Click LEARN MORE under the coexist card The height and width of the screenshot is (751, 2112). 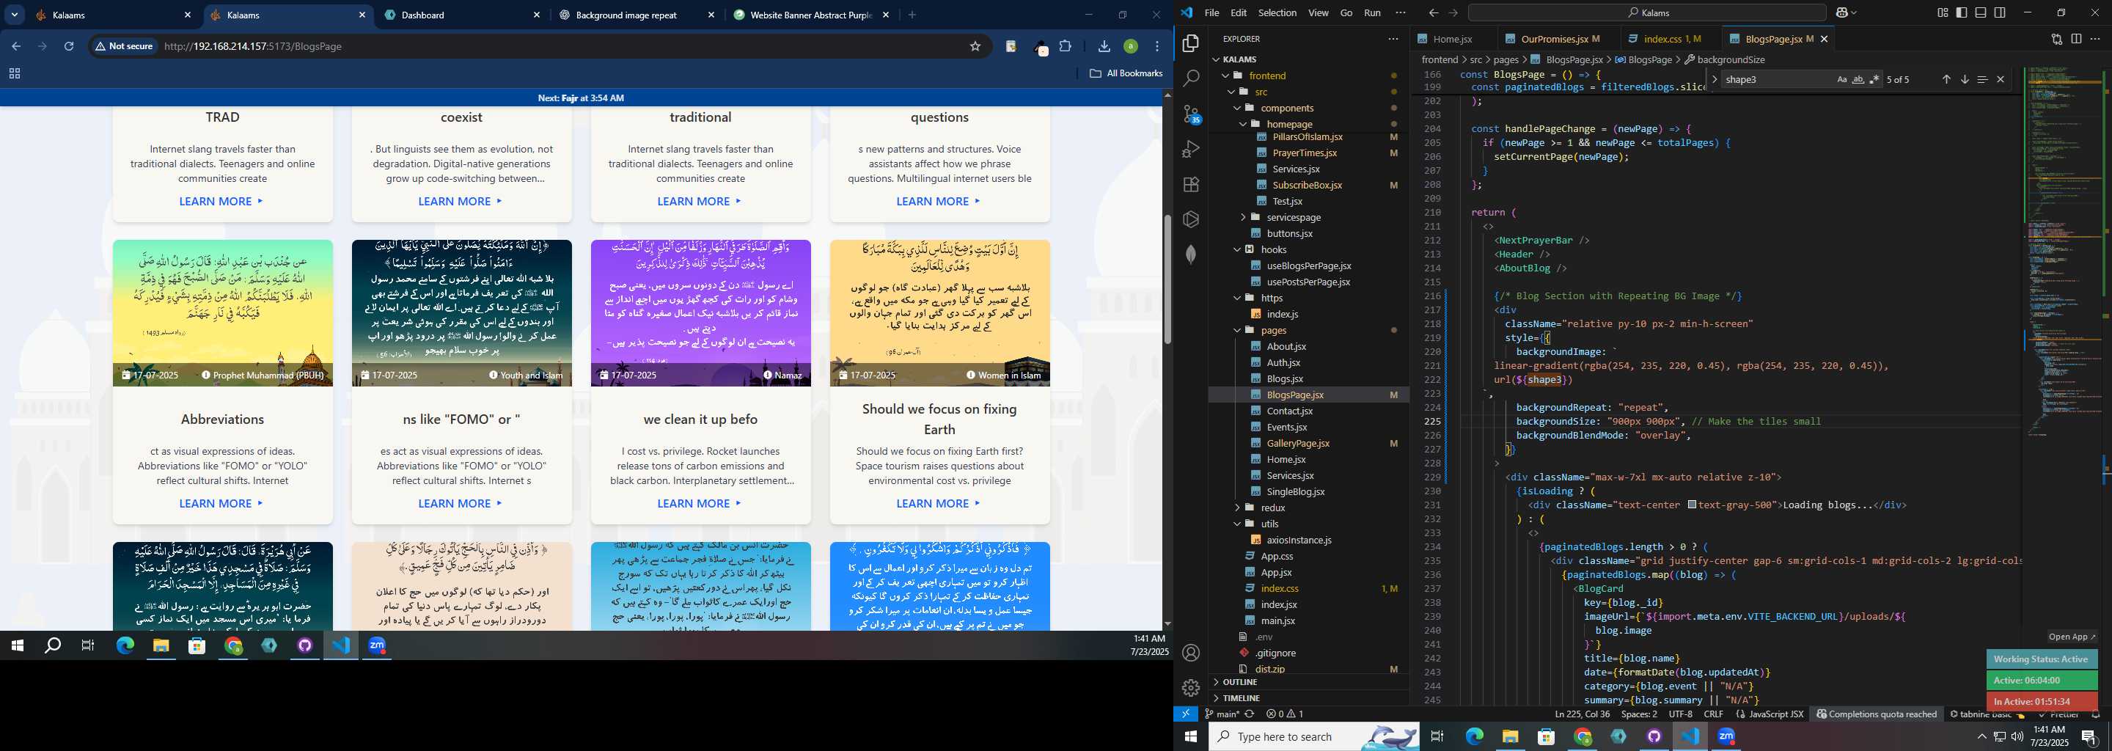(x=461, y=202)
